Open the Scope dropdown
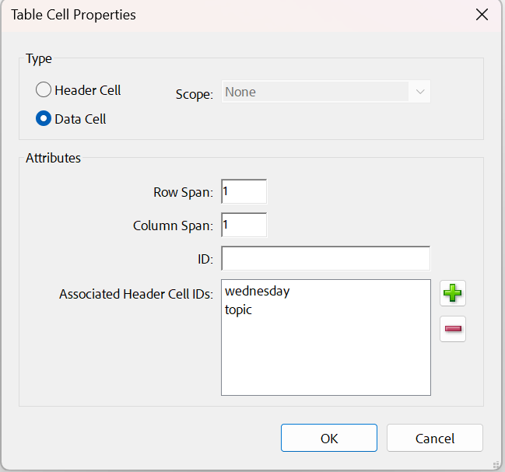 [x=325, y=92]
